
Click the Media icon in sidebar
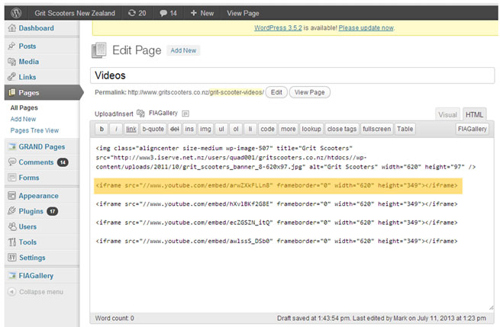coord(11,62)
